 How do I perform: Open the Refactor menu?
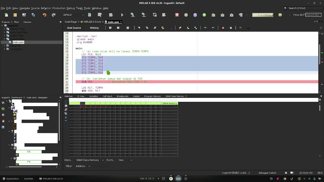pos(46,8)
